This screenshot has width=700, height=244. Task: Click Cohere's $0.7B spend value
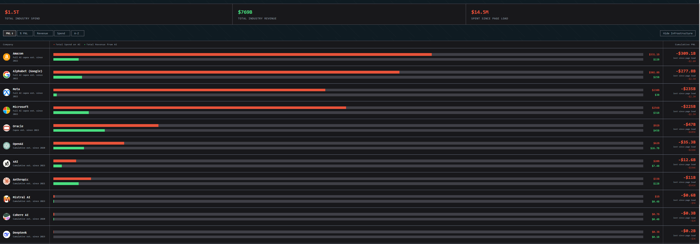coord(656,214)
